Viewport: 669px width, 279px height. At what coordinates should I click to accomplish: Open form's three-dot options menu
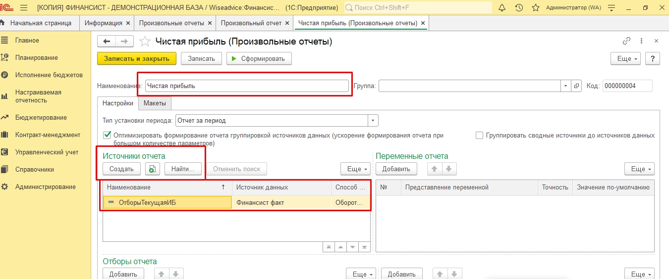point(642,41)
